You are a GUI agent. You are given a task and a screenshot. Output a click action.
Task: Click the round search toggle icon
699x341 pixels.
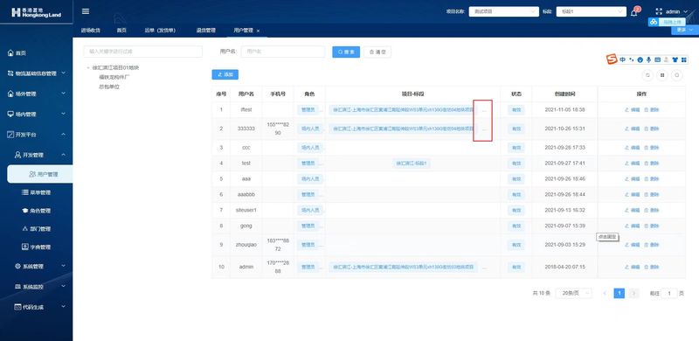click(x=677, y=75)
